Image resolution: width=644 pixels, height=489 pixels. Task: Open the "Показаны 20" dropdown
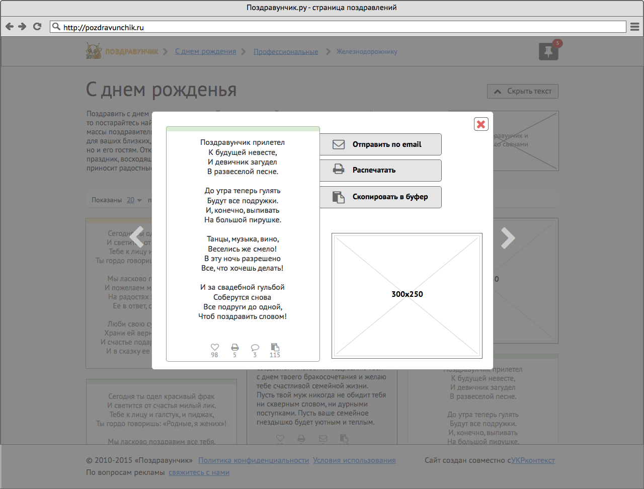point(134,200)
